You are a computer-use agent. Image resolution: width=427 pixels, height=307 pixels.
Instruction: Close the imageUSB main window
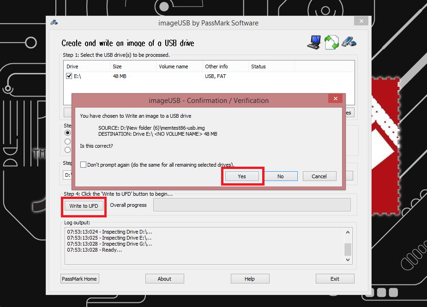pos(361,21)
